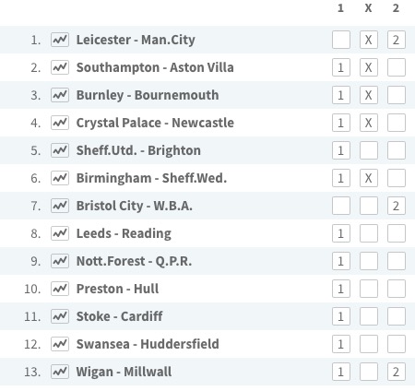Screen dimensions: 415x391
Task: Check the X box for Sheff.Utd. - Brighton
Action: pyautogui.click(x=369, y=150)
